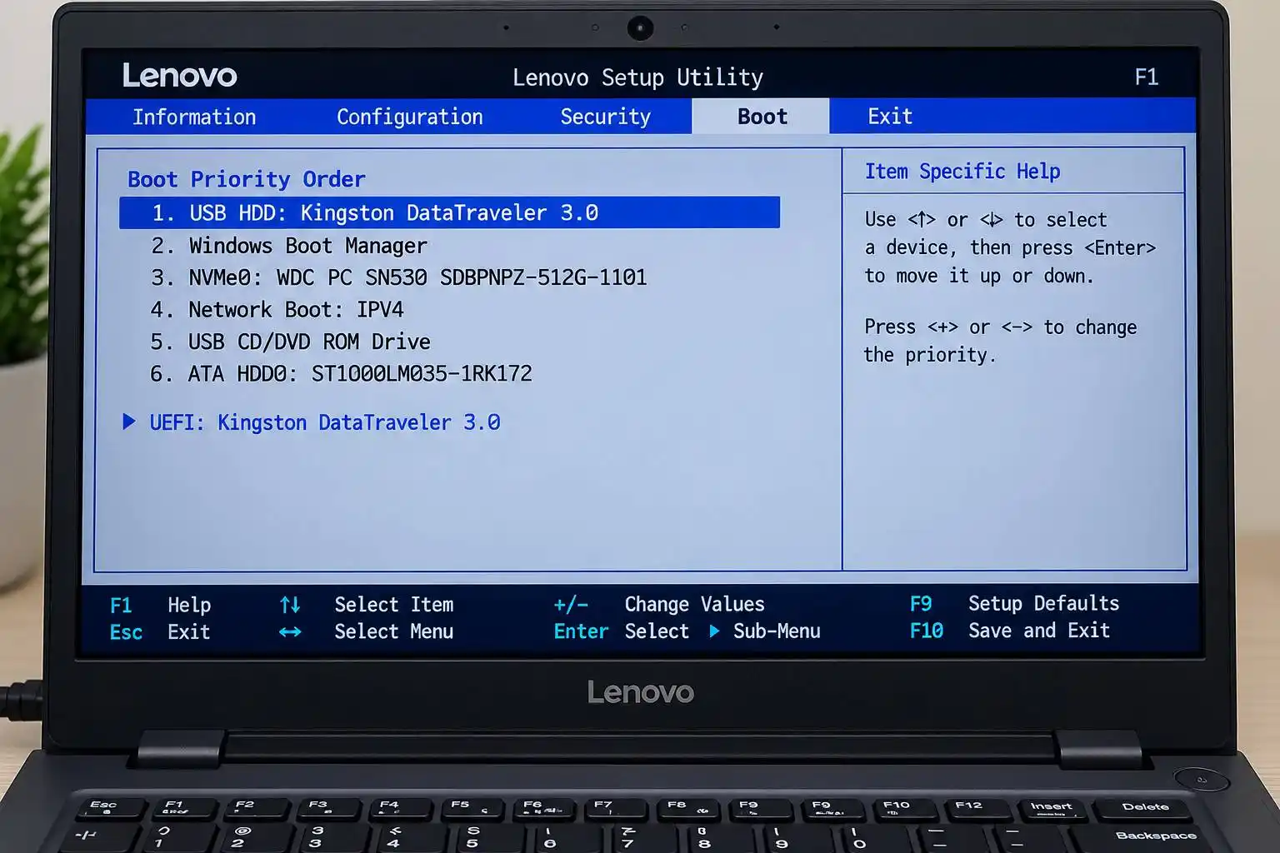This screenshot has height=853, width=1280.
Task: Click the Boot Priority Order heading
Action: point(247,179)
